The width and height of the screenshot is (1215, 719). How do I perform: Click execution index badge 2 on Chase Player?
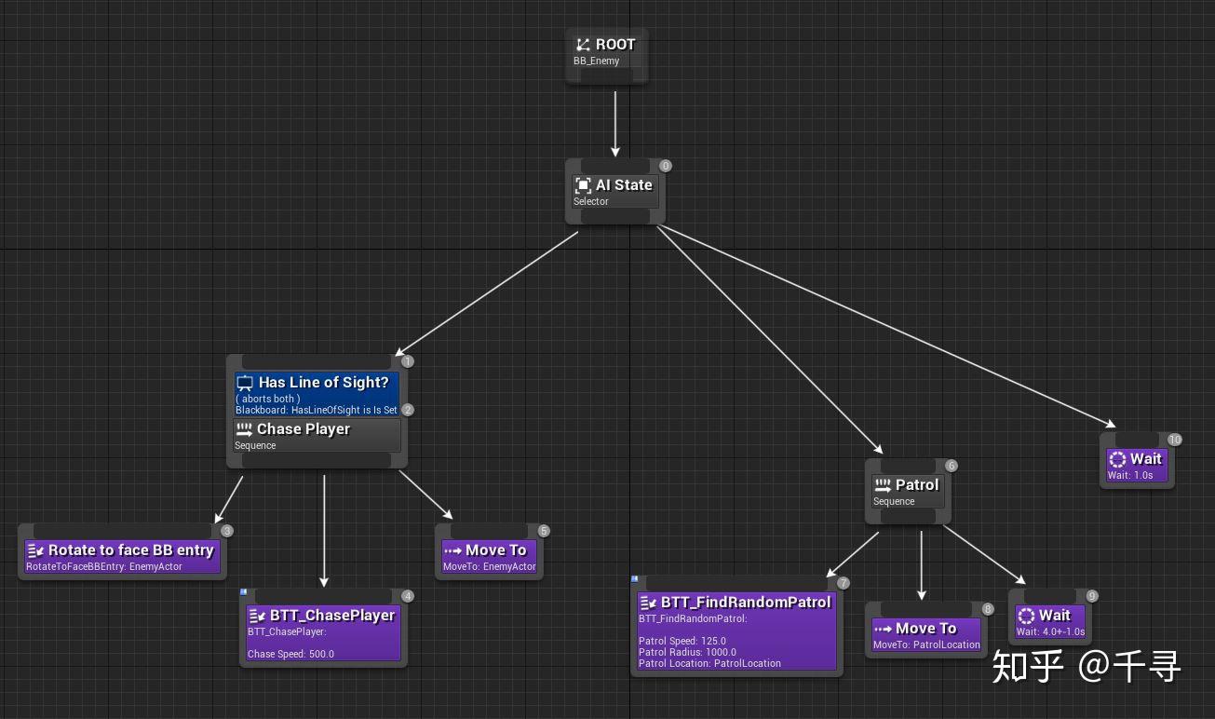tap(408, 410)
